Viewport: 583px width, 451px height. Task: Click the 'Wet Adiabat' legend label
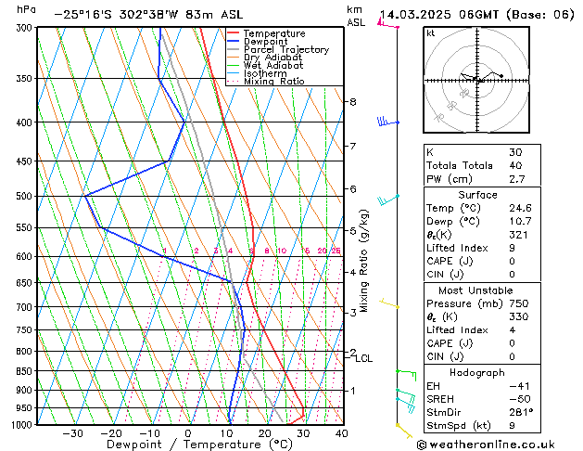[x=273, y=65]
